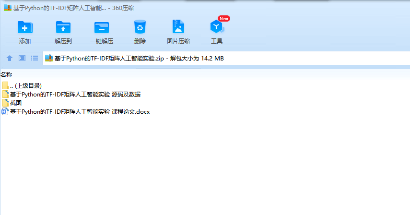Select the 课程论文.docx file

(x=76, y=112)
